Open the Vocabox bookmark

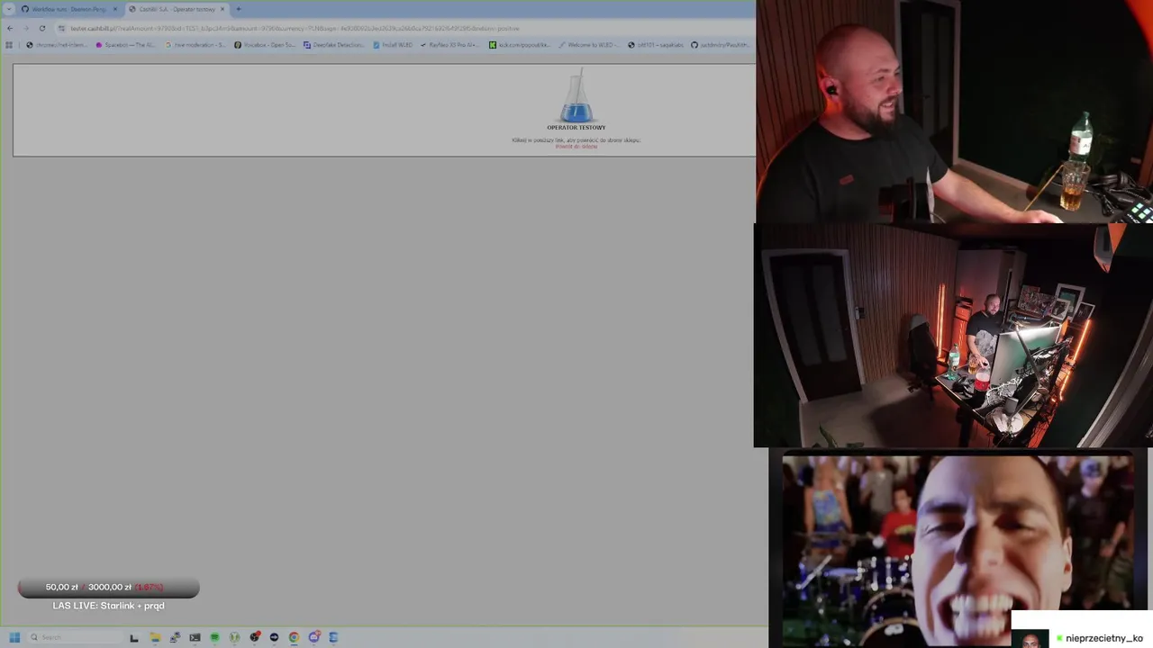point(264,44)
